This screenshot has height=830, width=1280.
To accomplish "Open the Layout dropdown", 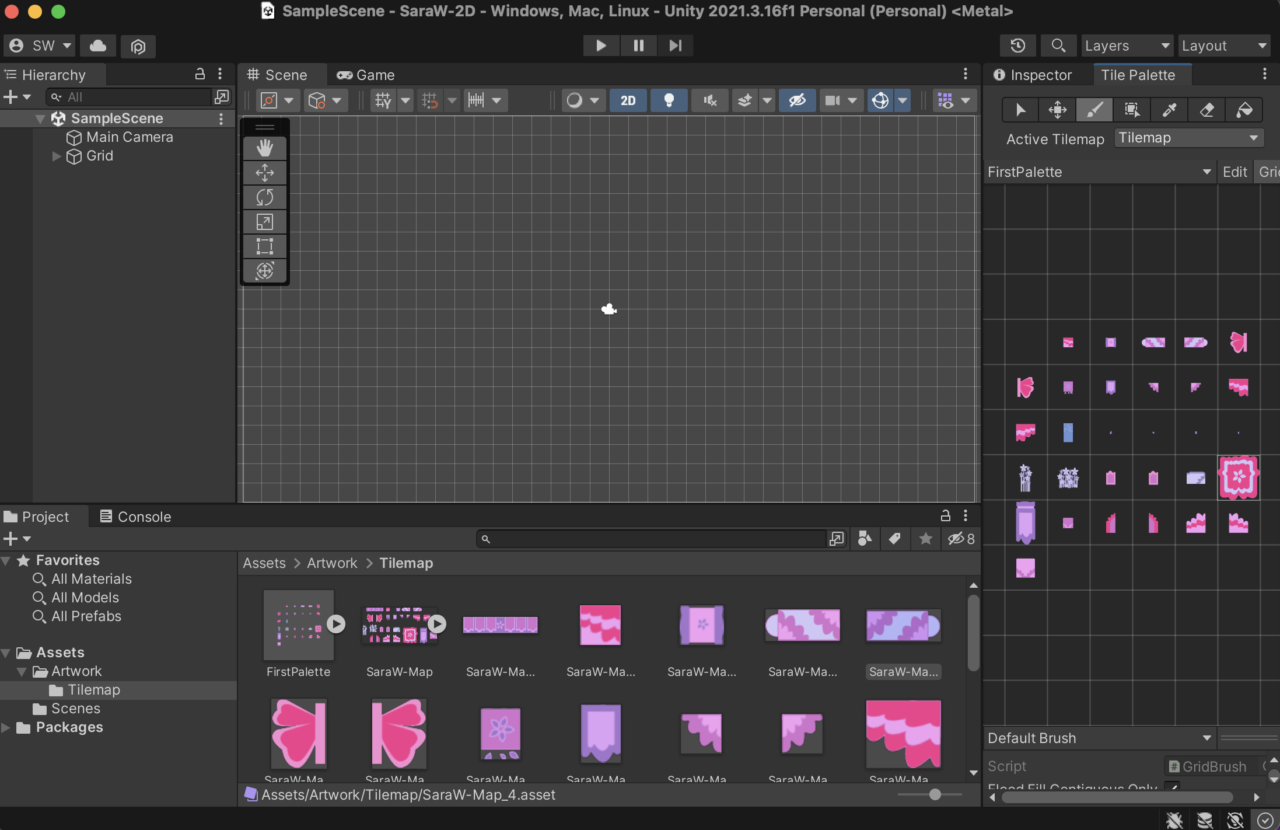I will (x=1224, y=46).
